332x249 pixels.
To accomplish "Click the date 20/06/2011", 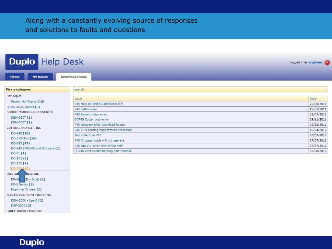I will click(318, 104).
